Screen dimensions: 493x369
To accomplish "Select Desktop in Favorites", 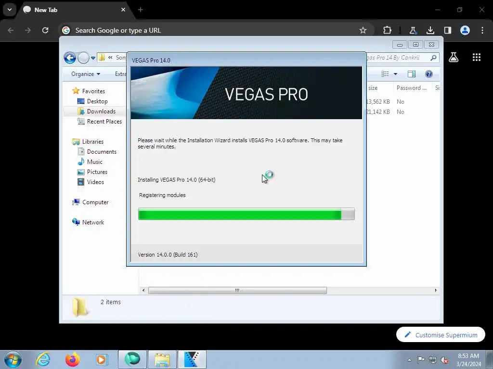I will [97, 101].
